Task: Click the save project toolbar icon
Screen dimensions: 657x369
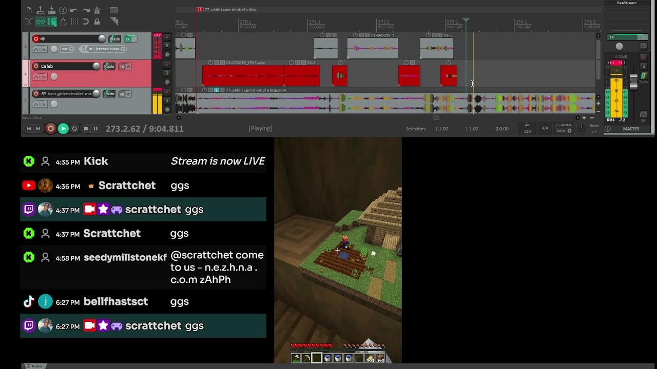Action: (x=51, y=10)
